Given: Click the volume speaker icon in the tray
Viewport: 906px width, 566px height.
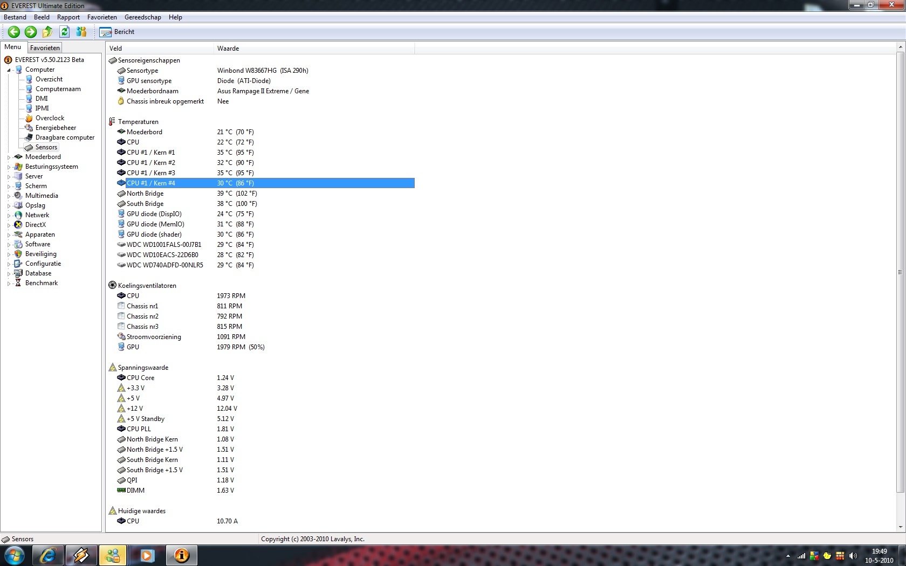Looking at the screenshot, I should [x=853, y=556].
